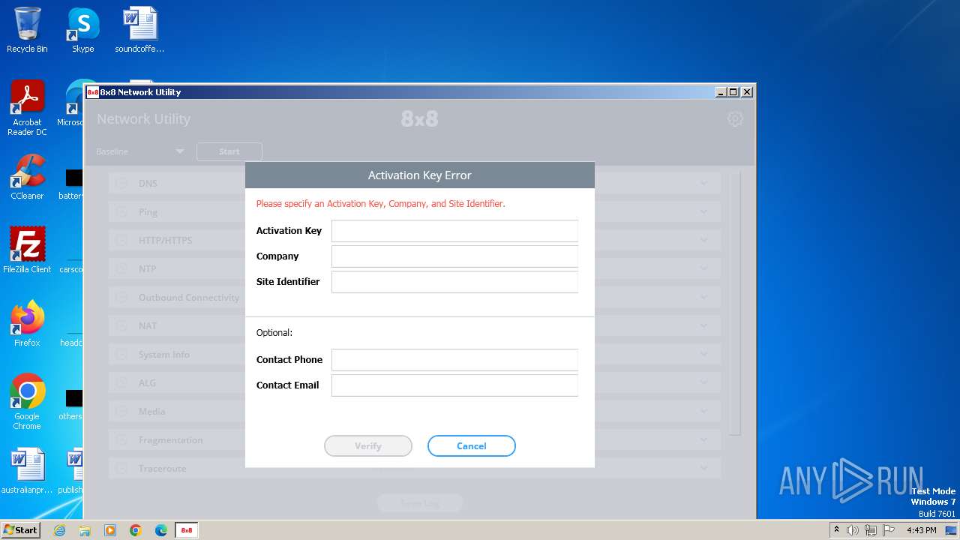Click the greyed Verify button

pos(368,446)
